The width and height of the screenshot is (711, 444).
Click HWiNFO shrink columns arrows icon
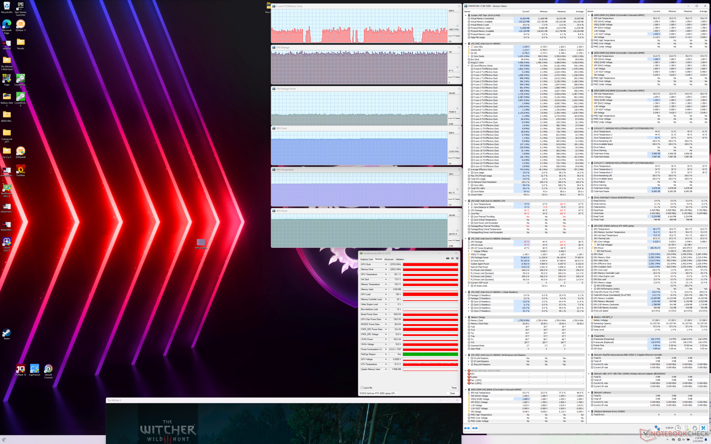[475, 428]
